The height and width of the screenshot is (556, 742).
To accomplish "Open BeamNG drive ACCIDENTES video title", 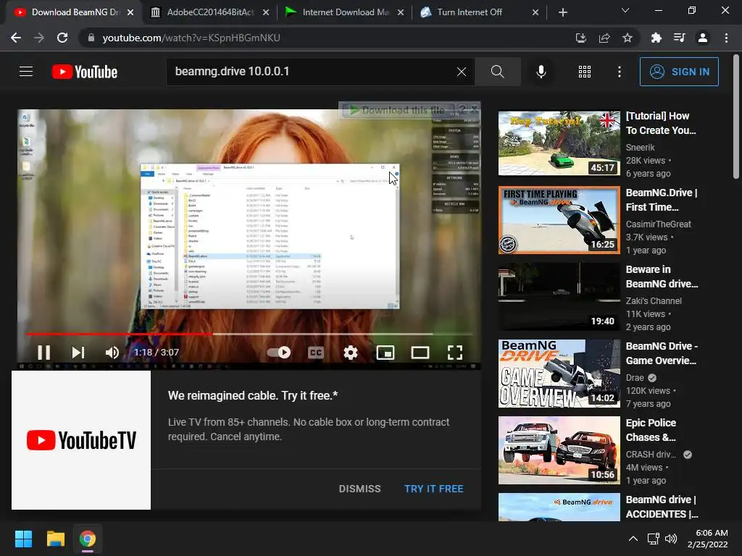I will click(x=662, y=506).
